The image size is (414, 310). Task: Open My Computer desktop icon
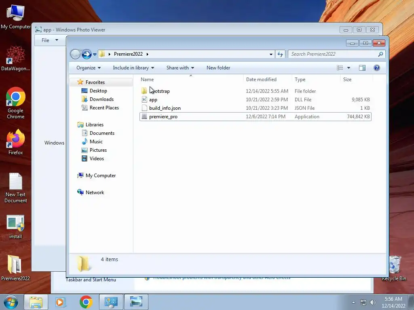[x=16, y=17]
